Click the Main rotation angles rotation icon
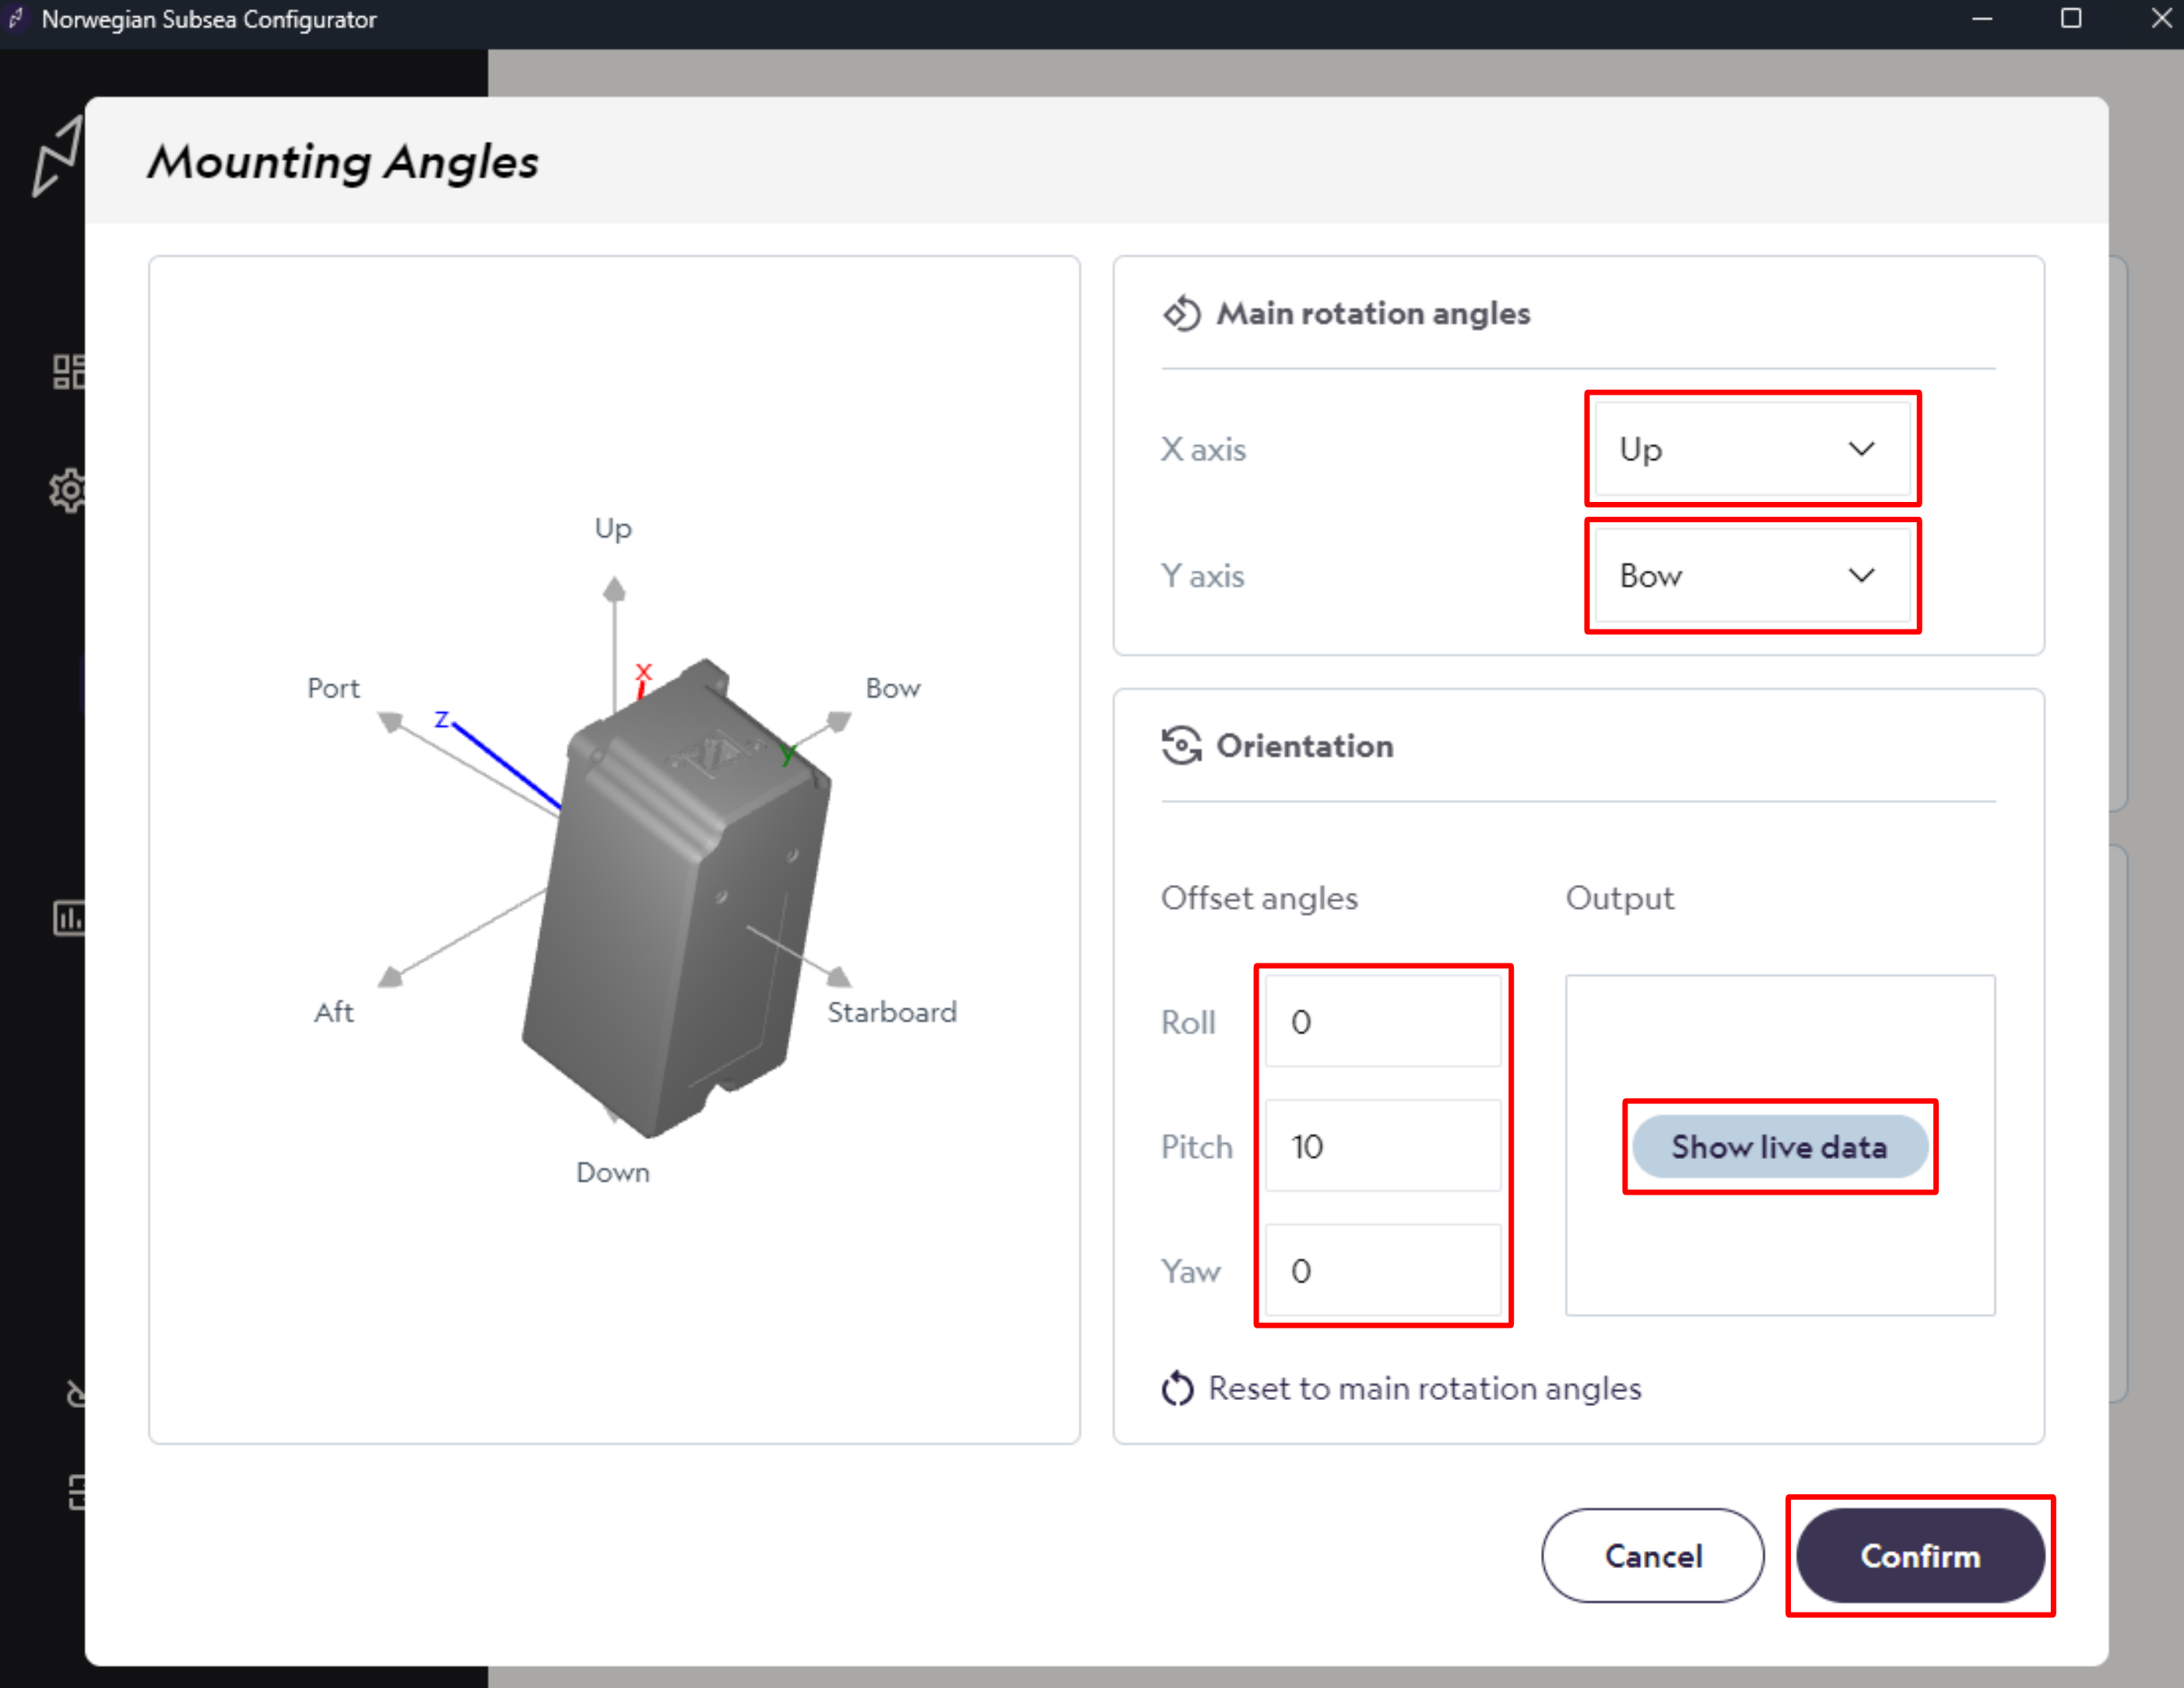2184x1688 pixels. click(x=1182, y=312)
